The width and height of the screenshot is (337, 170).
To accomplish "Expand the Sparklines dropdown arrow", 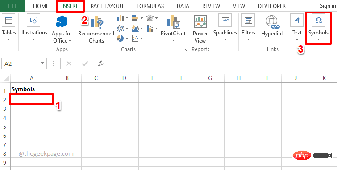I will click(x=225, y=40).
